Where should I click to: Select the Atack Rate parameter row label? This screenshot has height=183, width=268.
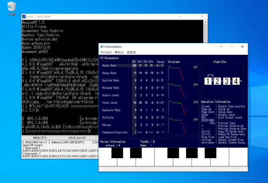point(109,65)
